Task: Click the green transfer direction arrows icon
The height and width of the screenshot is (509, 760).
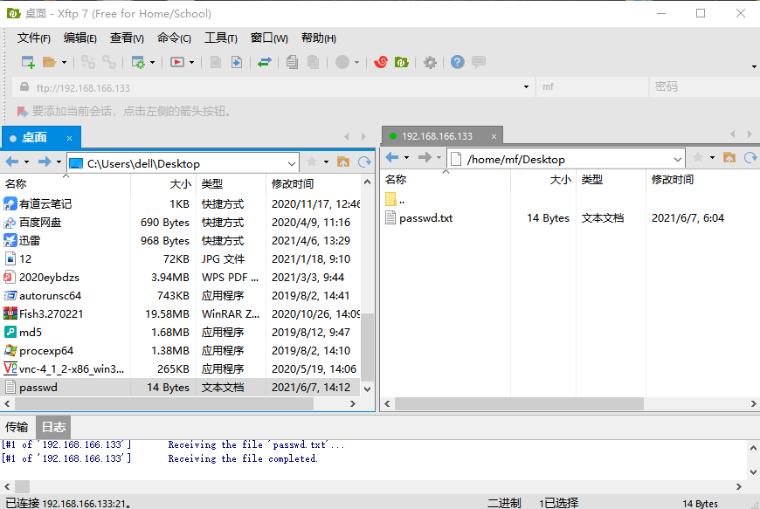Action: (x=264, y=62)
